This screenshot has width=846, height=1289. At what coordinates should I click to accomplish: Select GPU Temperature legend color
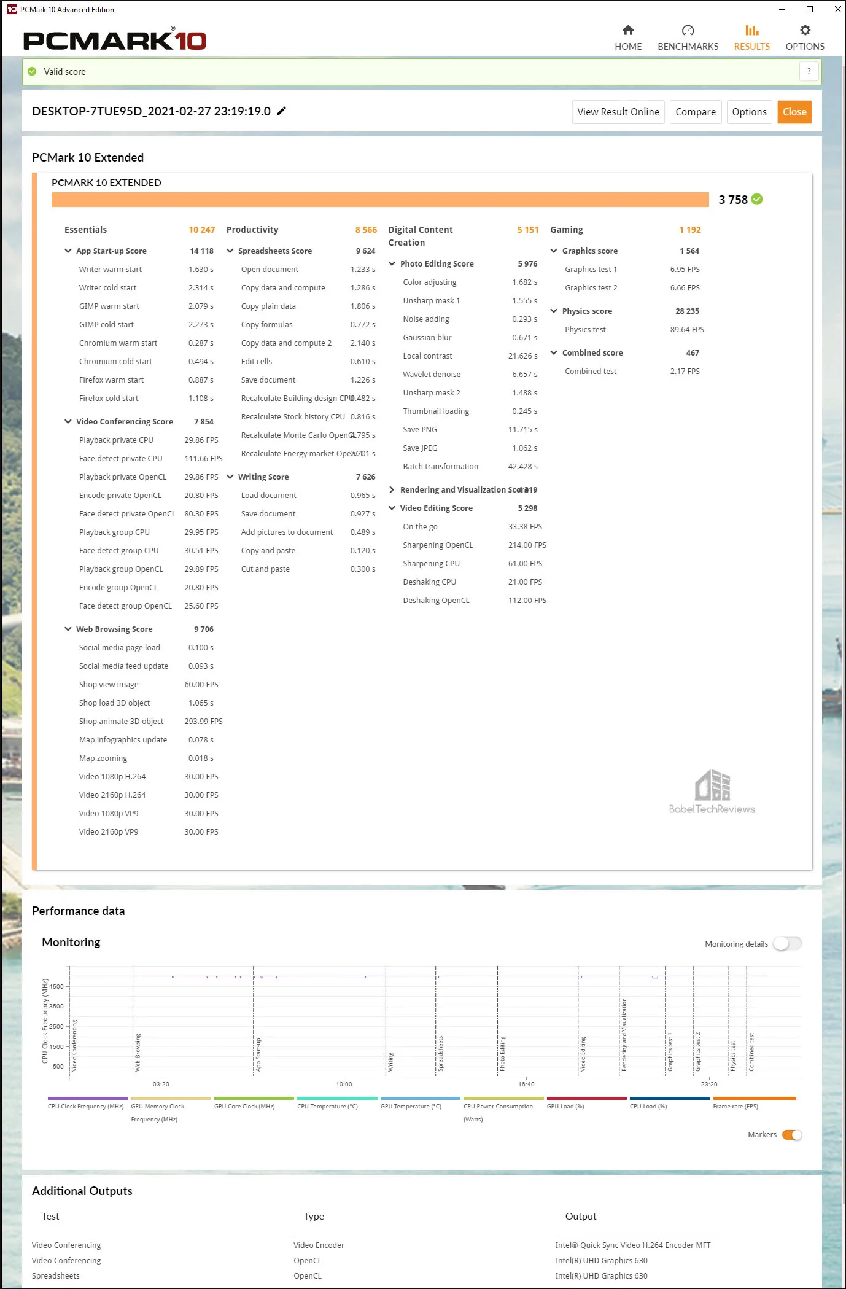(x=421, y=1098)
